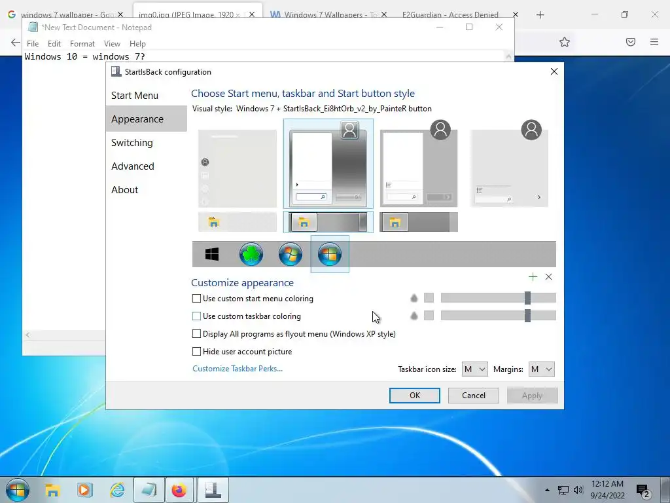The width and height of the screenshot is (670, 503).
Task: Click StartIsBack taskbar button
Action: pyautogui.click(x=213, y=490)
